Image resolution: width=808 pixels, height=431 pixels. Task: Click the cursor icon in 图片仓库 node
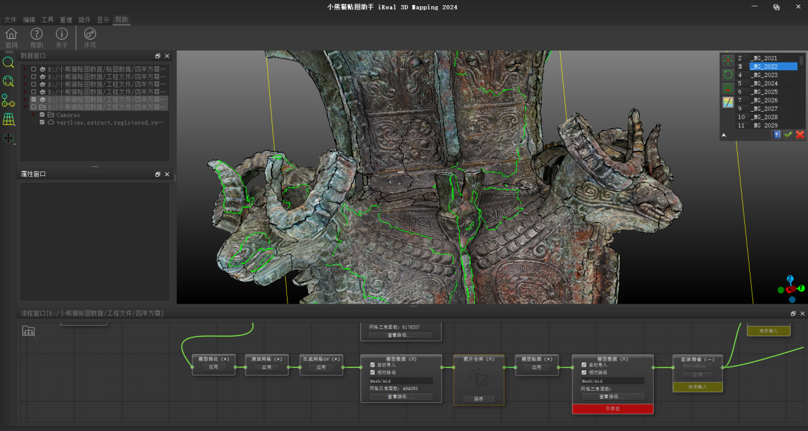pos(479,379)
